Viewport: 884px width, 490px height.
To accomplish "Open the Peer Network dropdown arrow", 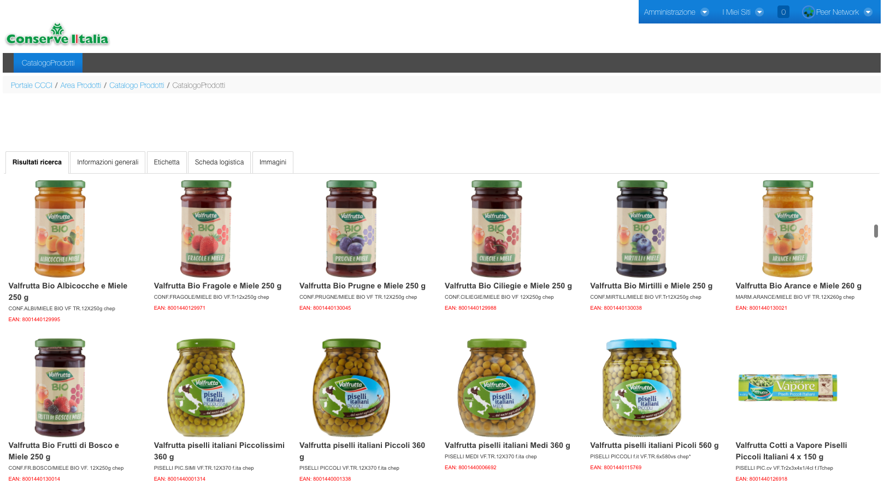I will click(868, 12).
